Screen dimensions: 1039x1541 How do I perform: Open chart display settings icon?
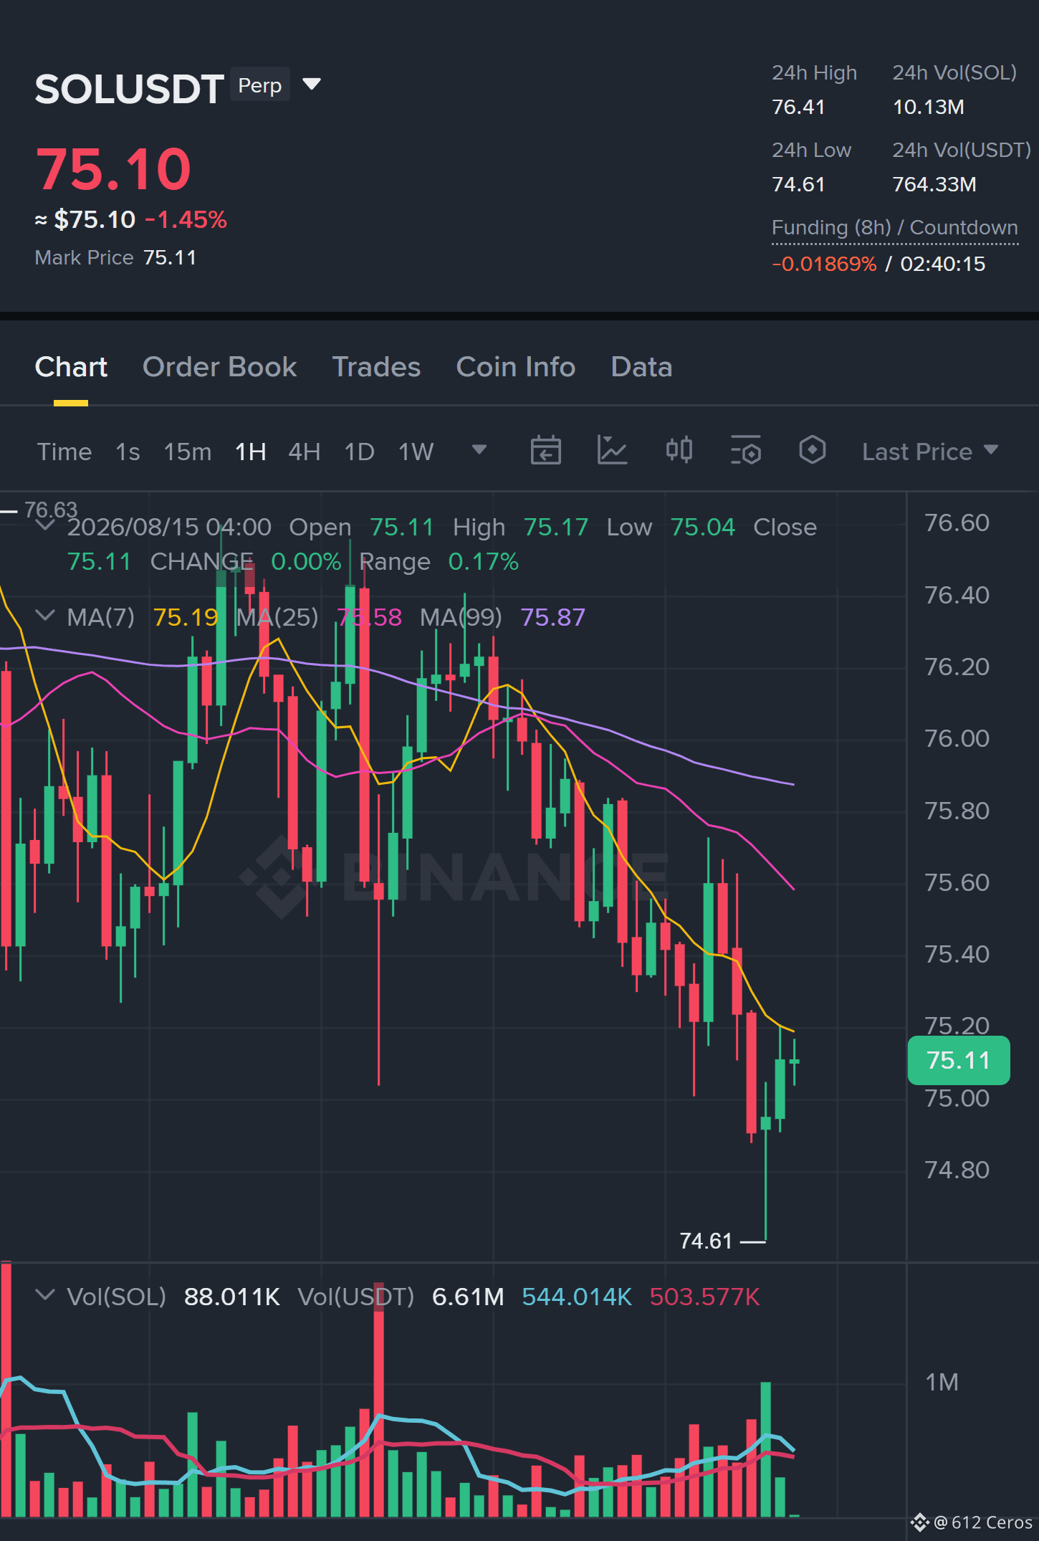745,451
